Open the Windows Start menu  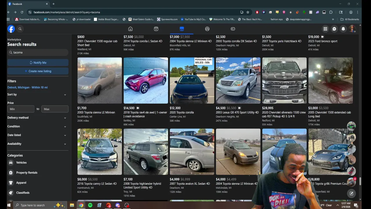pos(9,205)
